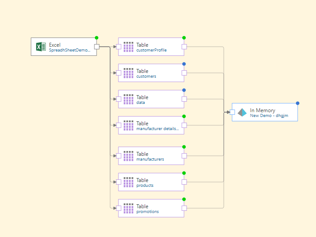Click the promotions table grid icon
This screenshot has width=316, height=237.
[128, 208]
